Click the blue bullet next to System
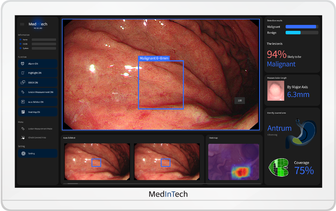The width and height of the screenshot is (336, 211). tap(20, 48)
